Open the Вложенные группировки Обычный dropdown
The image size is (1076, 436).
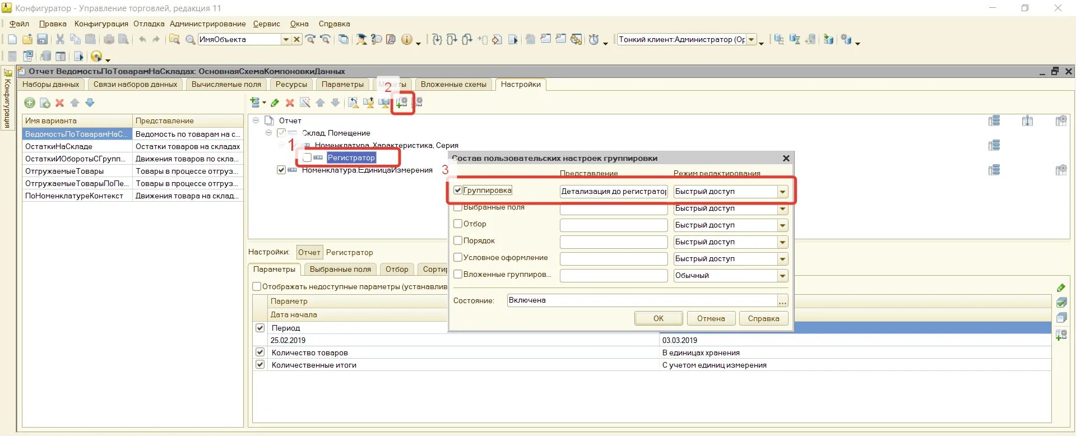point(782,276)
